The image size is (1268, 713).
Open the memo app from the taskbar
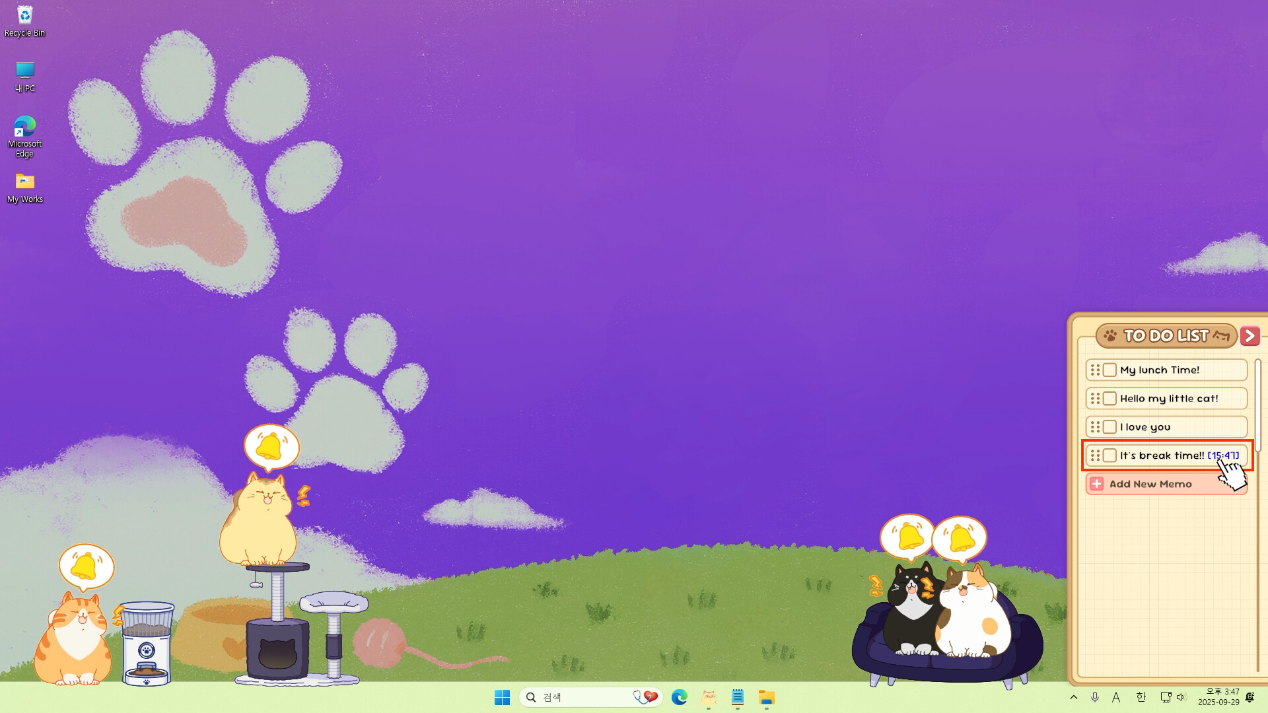coord(738,697)
